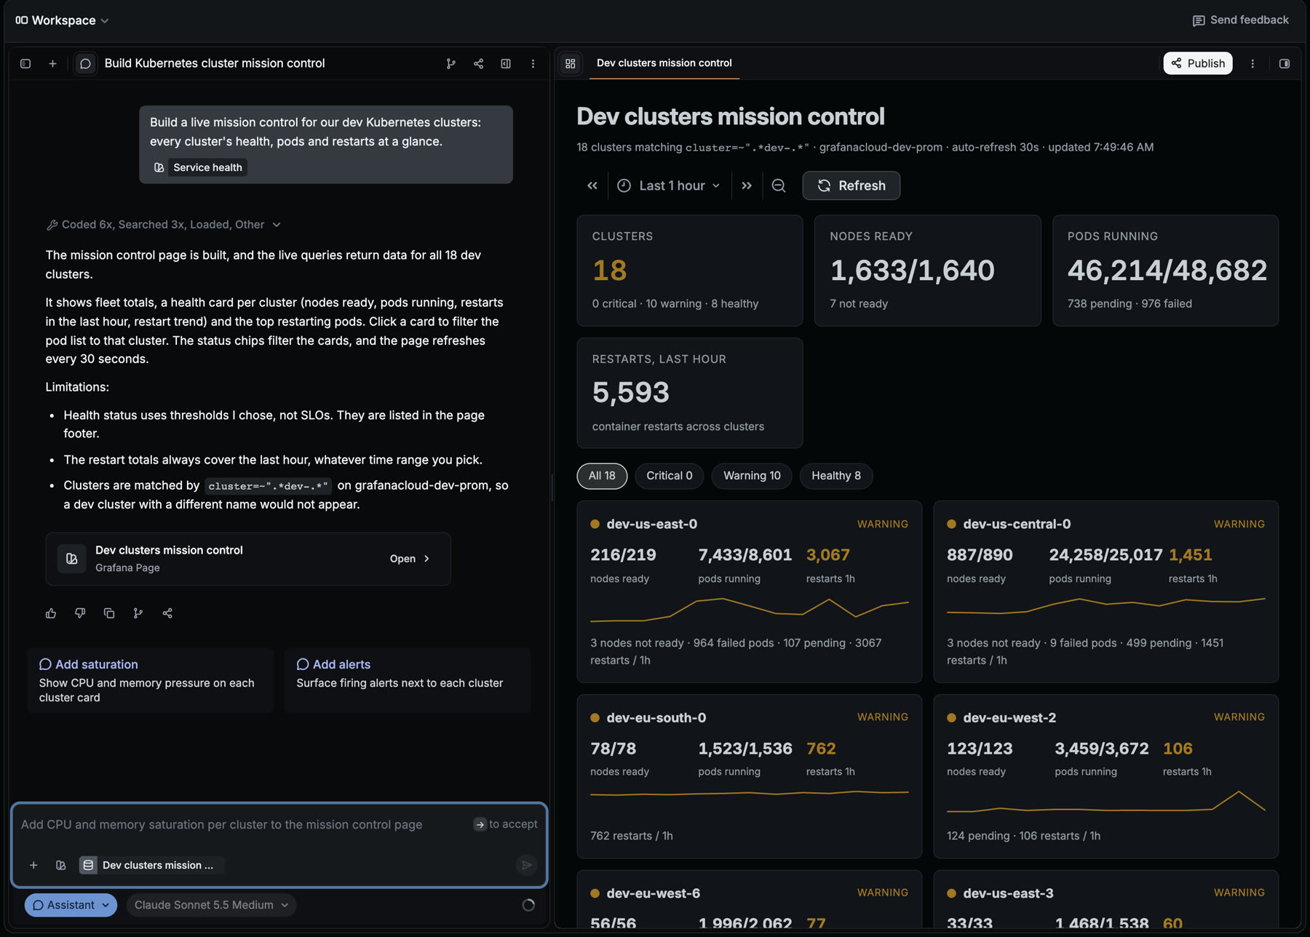Change model from Claude Sonnet 5.5 Medium
The height and width of the screenshot is (937, 1310).
[212, 905]
